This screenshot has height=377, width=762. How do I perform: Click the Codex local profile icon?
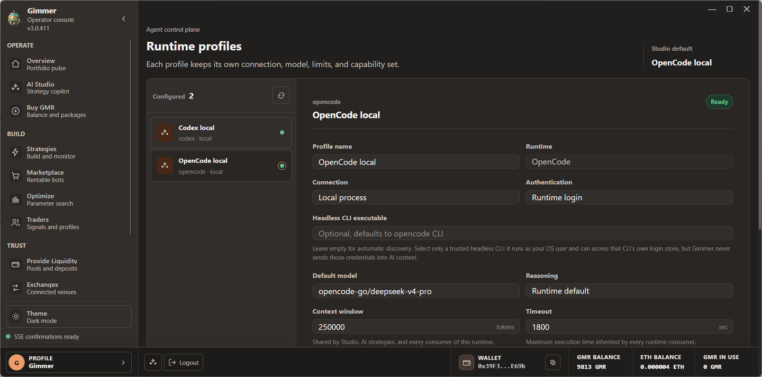point(165,133)
